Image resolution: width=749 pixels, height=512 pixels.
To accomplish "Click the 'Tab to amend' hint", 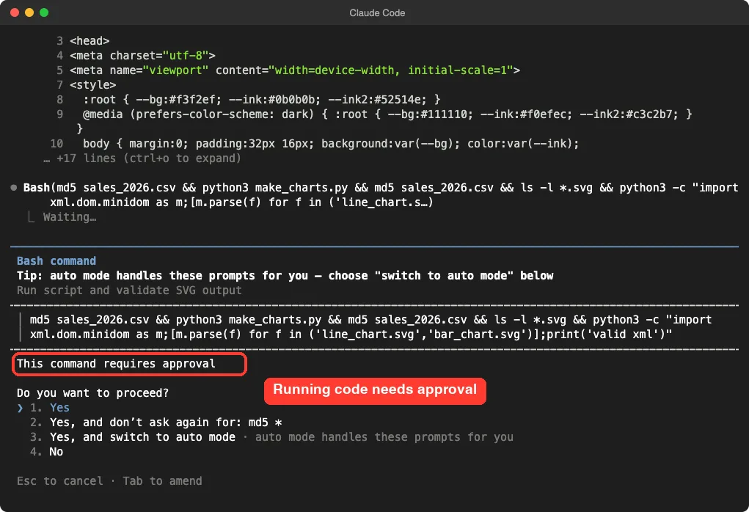I will (162, 481).
